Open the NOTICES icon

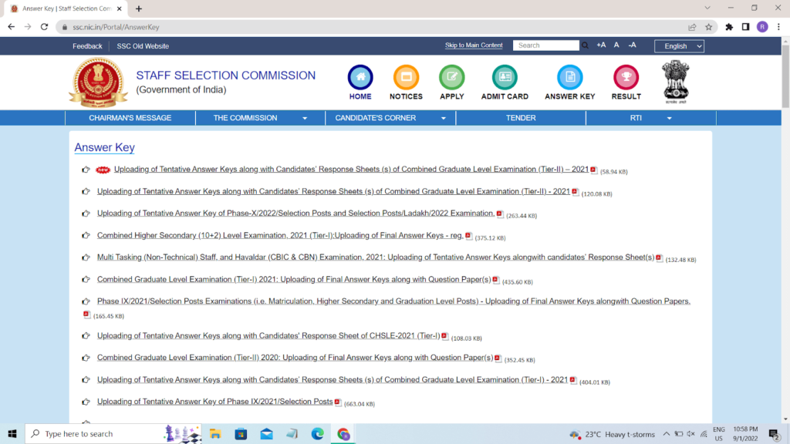click(x=406, y=78)
